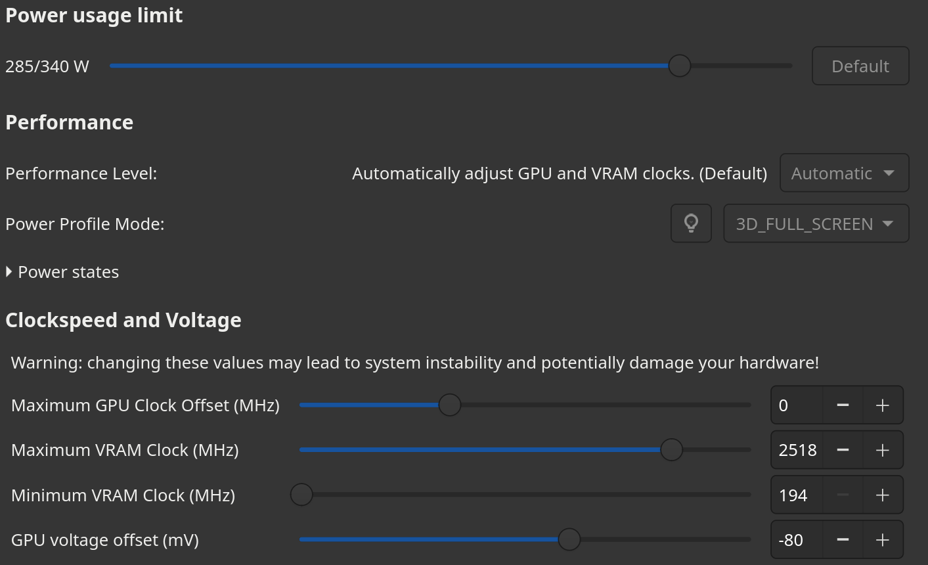Raise GPU voltage offset using plus button

(883, 540)
